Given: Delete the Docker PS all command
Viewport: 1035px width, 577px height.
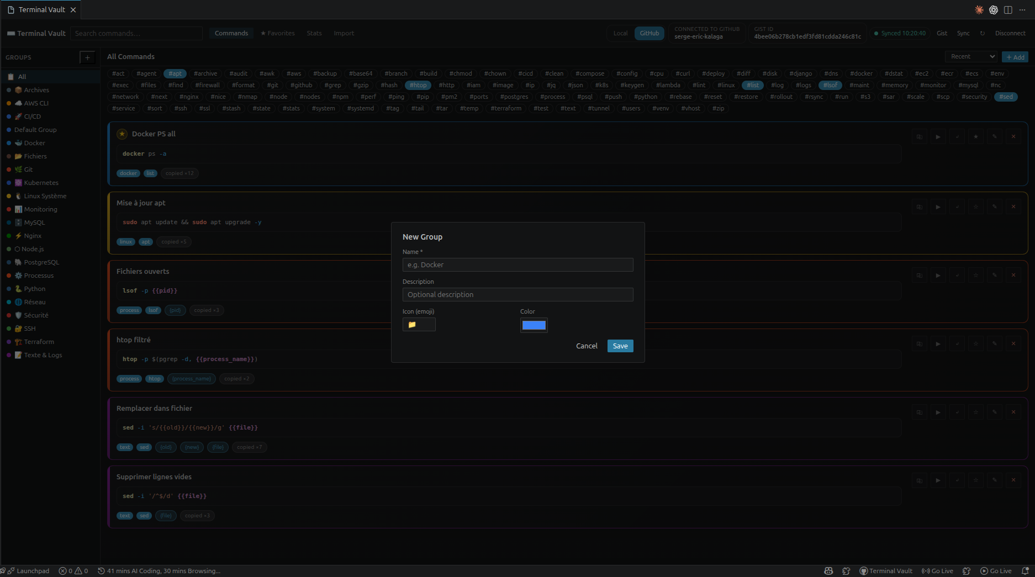Looking at the screenshot, I should 1013,136.
